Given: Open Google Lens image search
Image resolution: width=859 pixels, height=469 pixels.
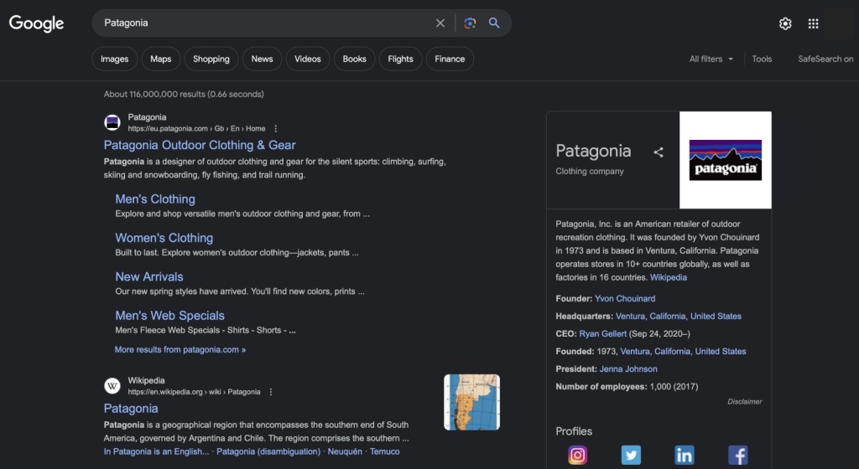Looking at the screenshot, I should pyautogui.click(x=470, y=23).
